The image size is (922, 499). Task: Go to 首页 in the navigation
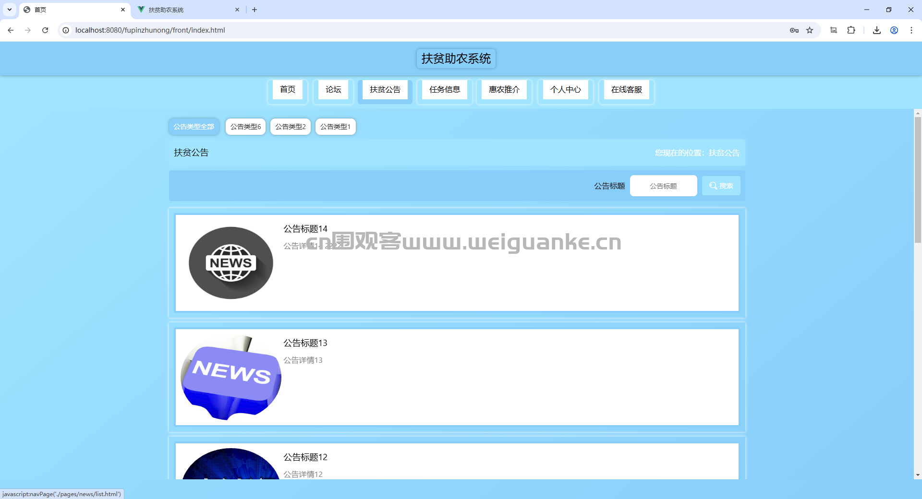(x=288, y=90)
